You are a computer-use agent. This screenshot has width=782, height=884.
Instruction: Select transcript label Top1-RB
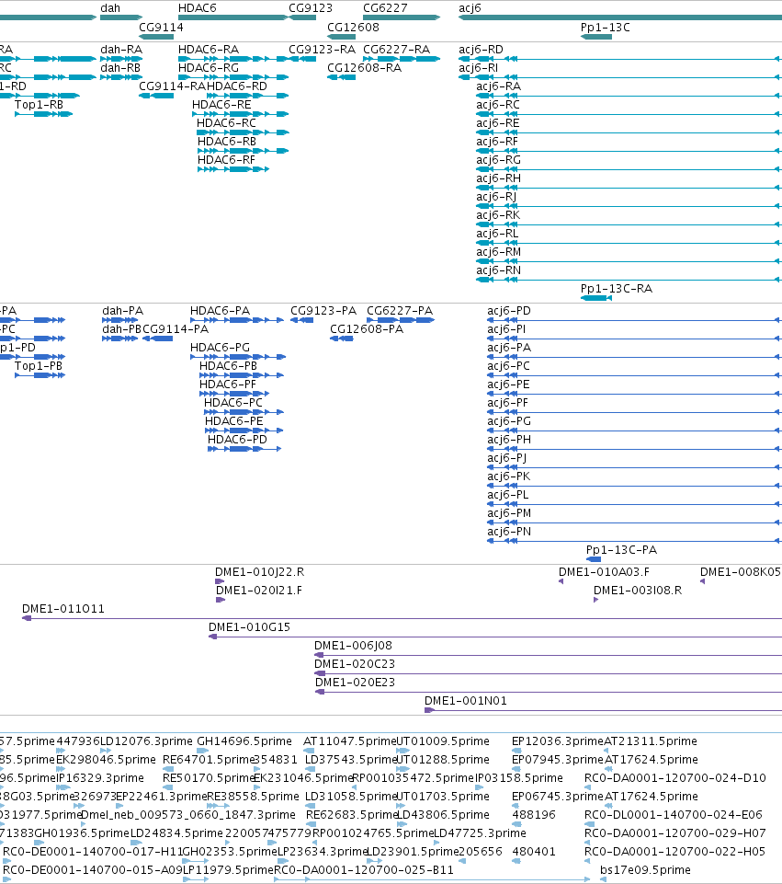(39, 104)
